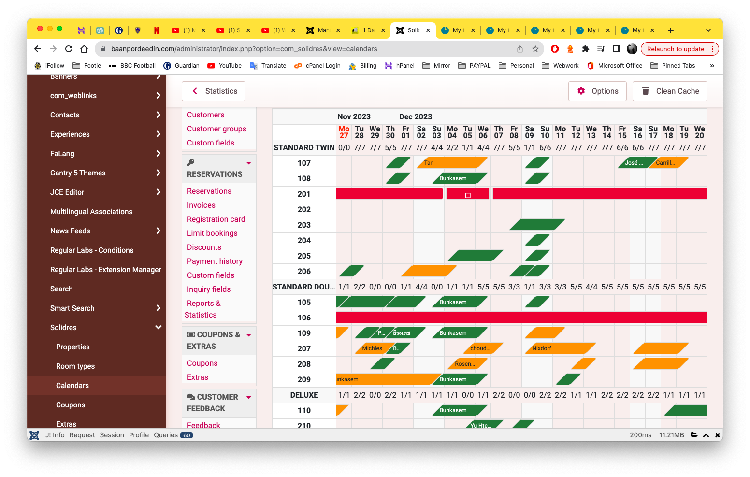Expand the Gantry 5 Themes submenu
The image size is (750, 477).
coord(158,173)
